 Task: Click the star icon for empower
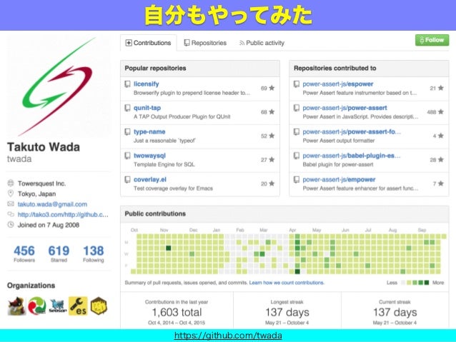coord(441,183)
